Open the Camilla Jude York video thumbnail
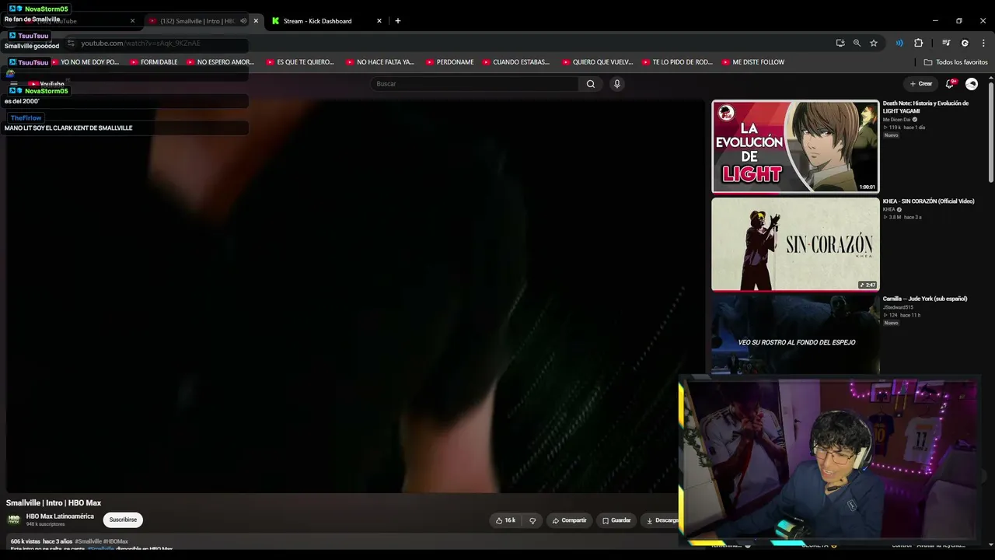Image resolution: width=995 pixels, height=560 pixels. [795, 334]
